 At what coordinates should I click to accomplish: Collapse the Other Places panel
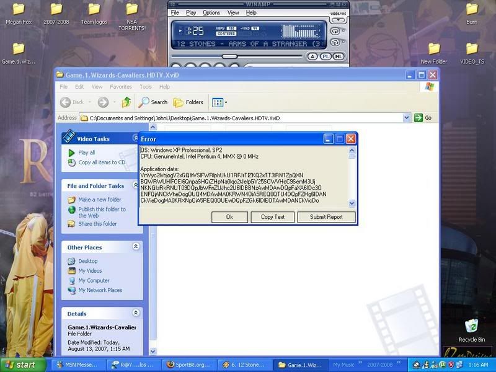[x=136, y=246]
